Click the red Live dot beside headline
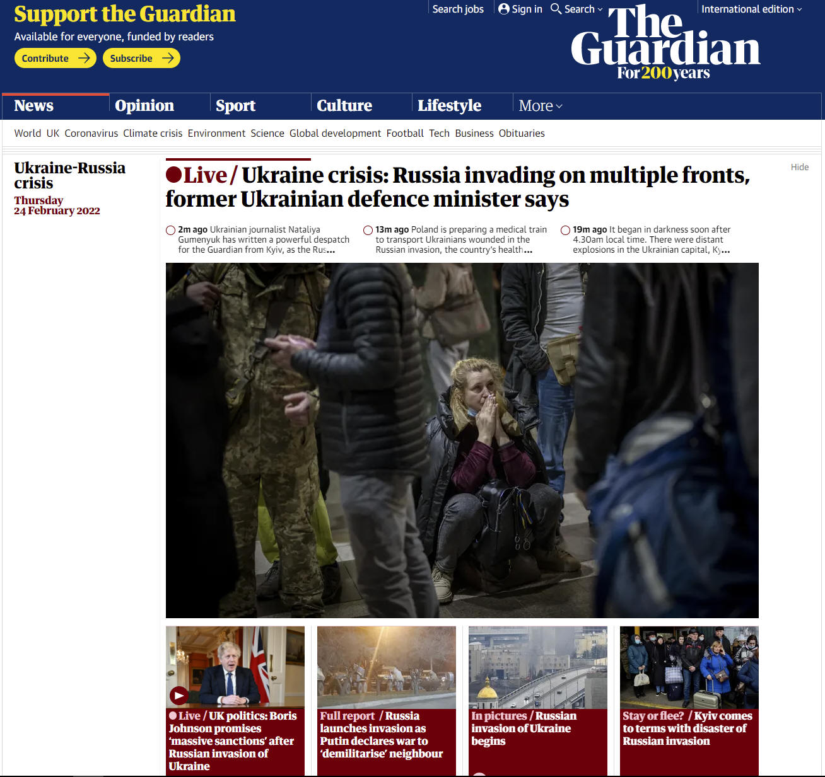Viewport: 825px width, 777px height. [173, 175]
